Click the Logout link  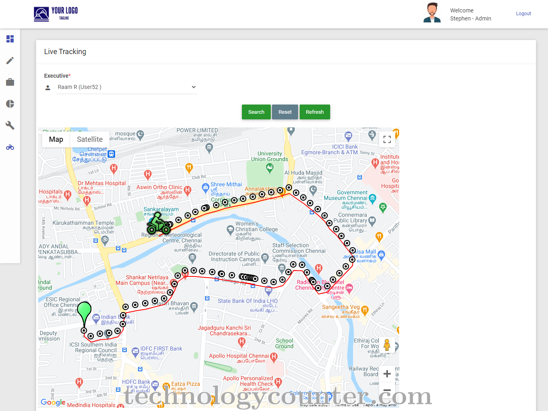pyautogui.click(x=524, y=14)
